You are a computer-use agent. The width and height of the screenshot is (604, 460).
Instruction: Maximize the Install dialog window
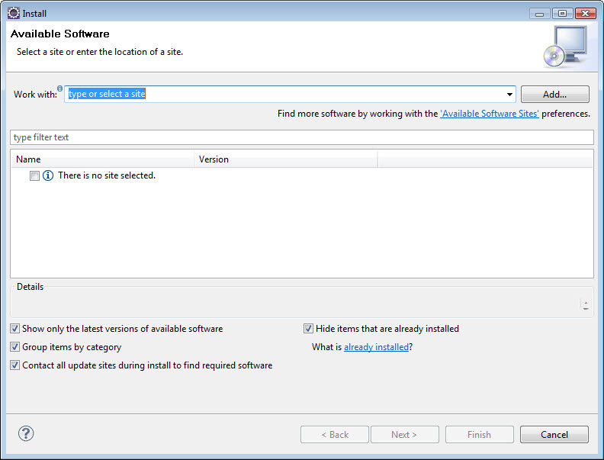[562, 14]
